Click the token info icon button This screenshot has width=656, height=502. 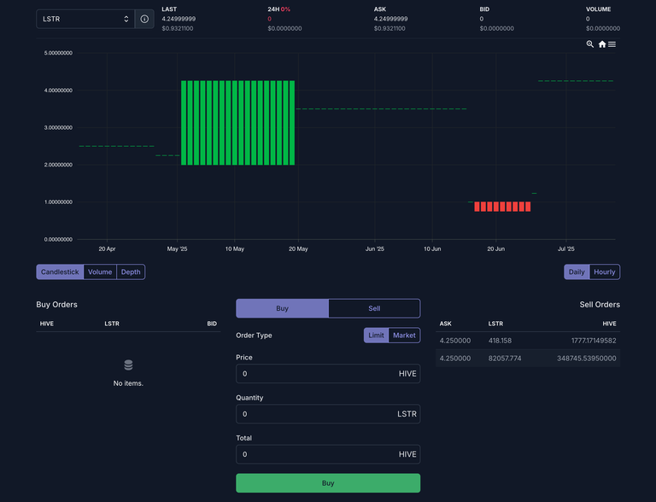(144, 19)
